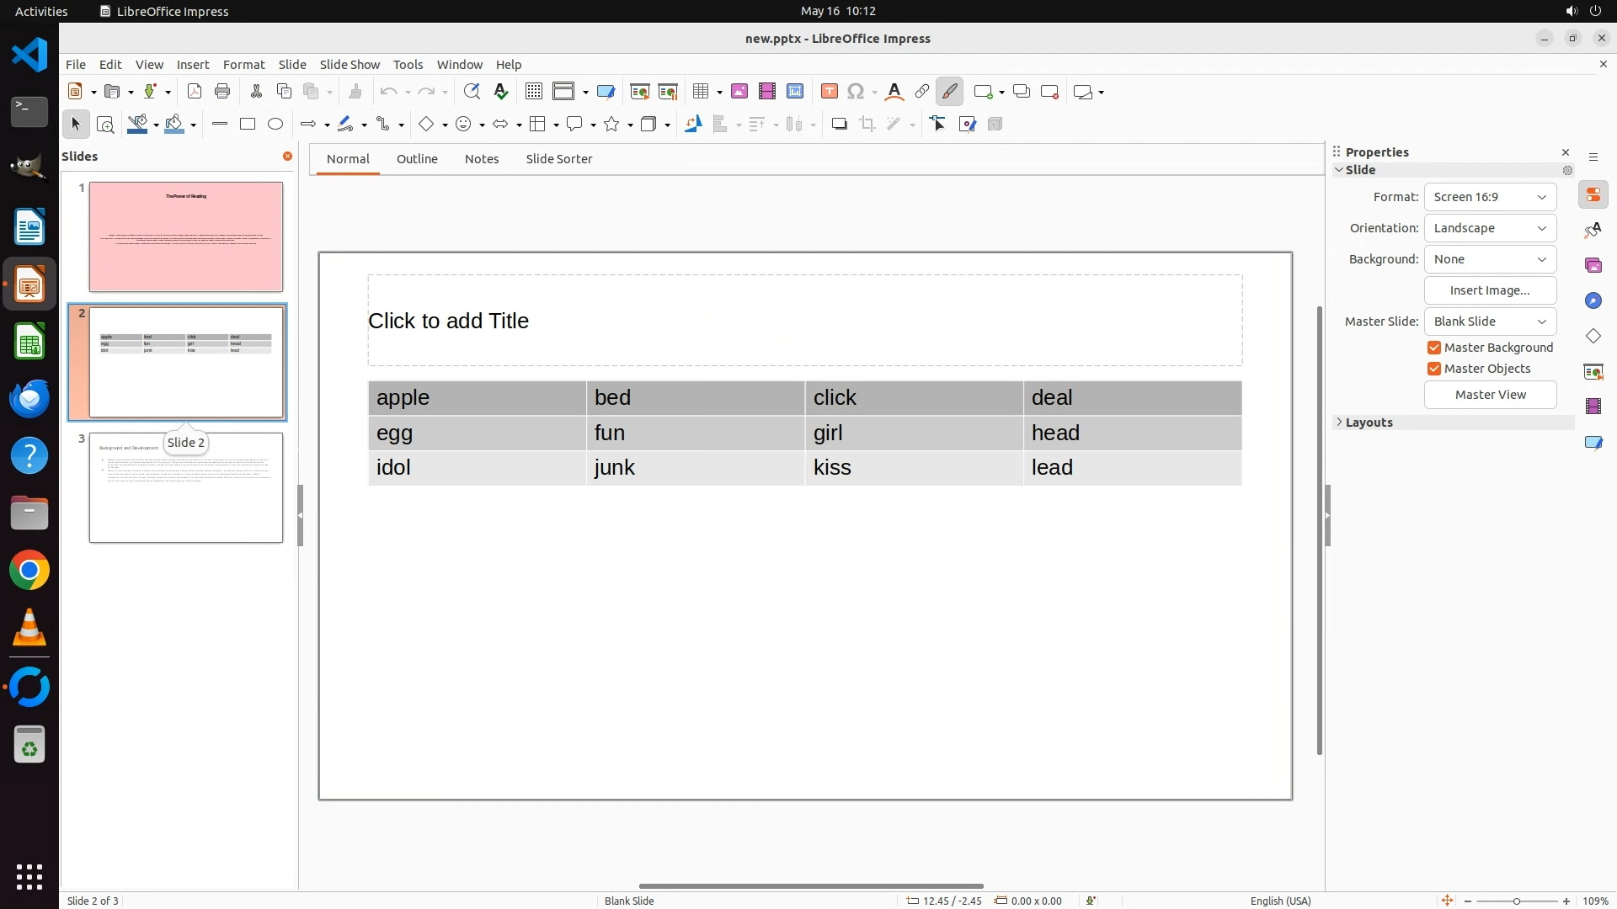Uncheck the Master Objects checkbox
Viewport: 1617px width, 909px height.
coord(1434,369)
